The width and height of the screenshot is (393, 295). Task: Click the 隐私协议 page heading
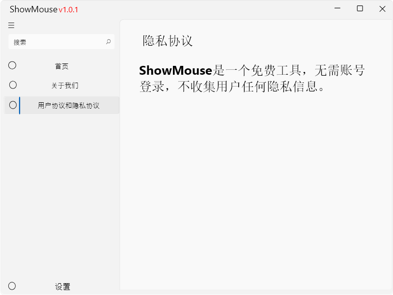168,41
